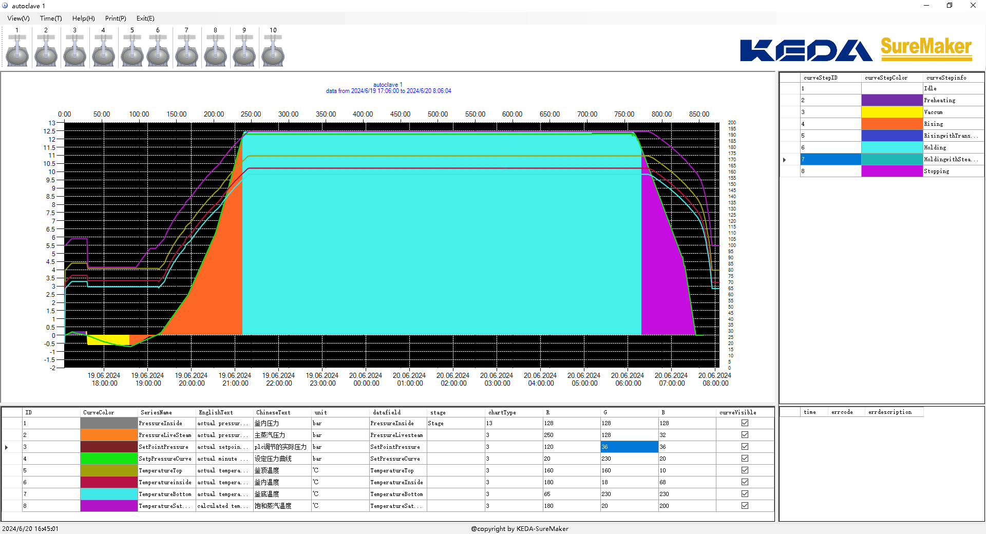This screenshot has height=534, width=986.
Task: Open autoclave 10 icon
Action: (x=273, y=52)
